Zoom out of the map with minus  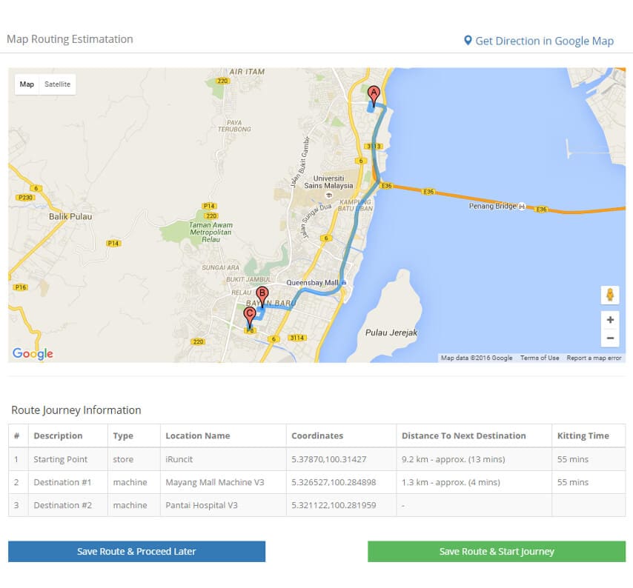click(610, 338)
